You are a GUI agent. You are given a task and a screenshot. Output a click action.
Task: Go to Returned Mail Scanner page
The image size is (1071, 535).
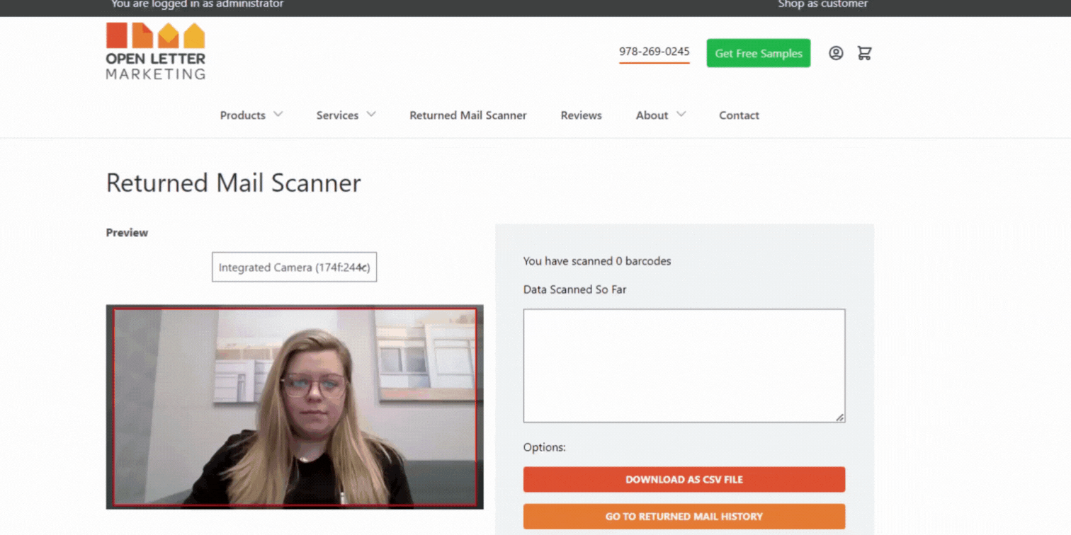(468, 115)
